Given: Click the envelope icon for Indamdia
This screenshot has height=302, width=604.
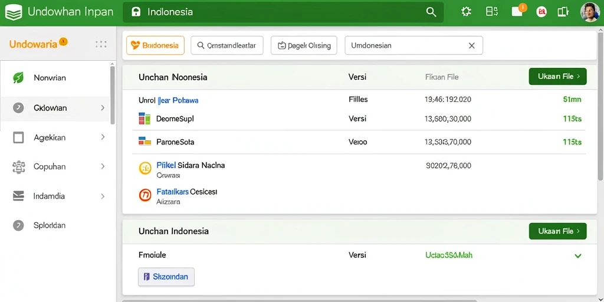Looking at the screenshot, I should (x=18, y=196).
